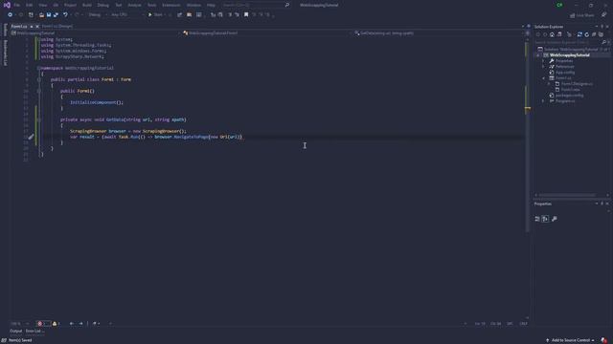The width and height of the screenshot is (613, 344).
Task: Click previous issue left arrow
Action: (x=72, y=323)
